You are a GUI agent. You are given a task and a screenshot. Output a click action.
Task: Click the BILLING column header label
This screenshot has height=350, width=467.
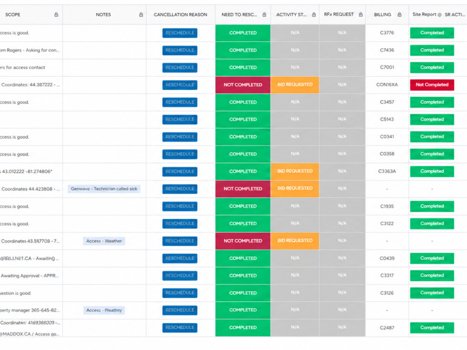[382, 14]
